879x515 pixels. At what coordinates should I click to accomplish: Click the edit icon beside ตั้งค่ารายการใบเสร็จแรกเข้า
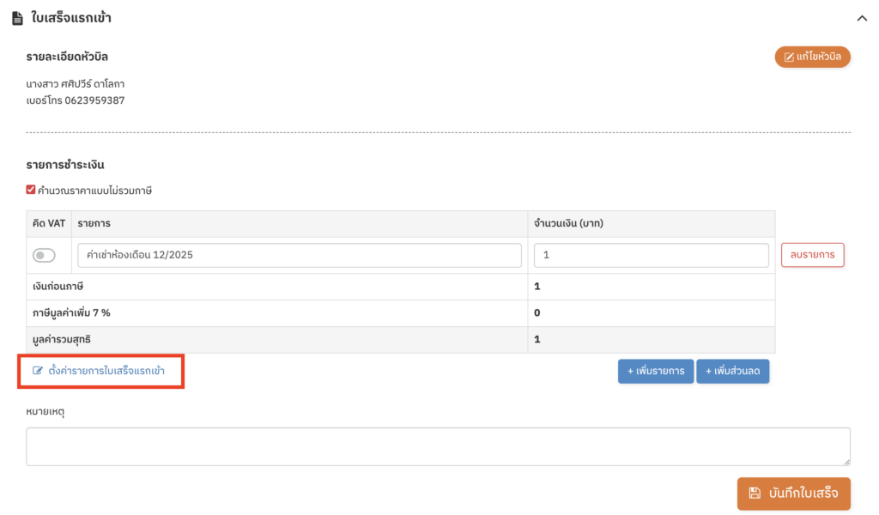coord(38,371)
